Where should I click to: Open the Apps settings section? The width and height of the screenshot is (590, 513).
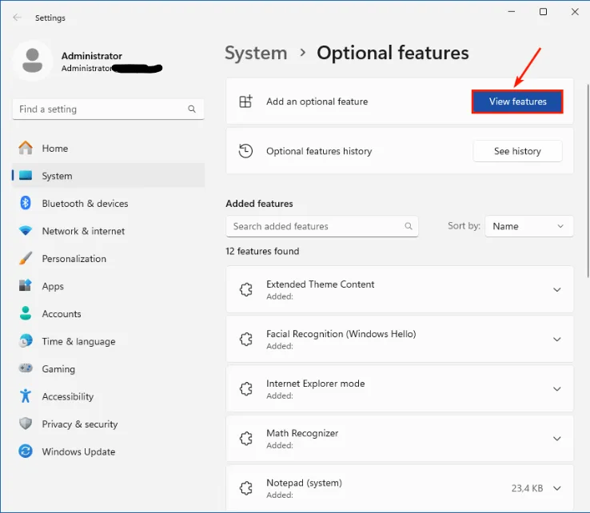[x=53, y=286]
